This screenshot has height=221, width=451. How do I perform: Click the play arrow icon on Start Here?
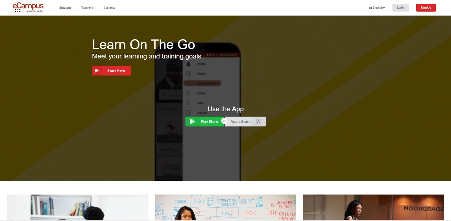click(97, 71)
